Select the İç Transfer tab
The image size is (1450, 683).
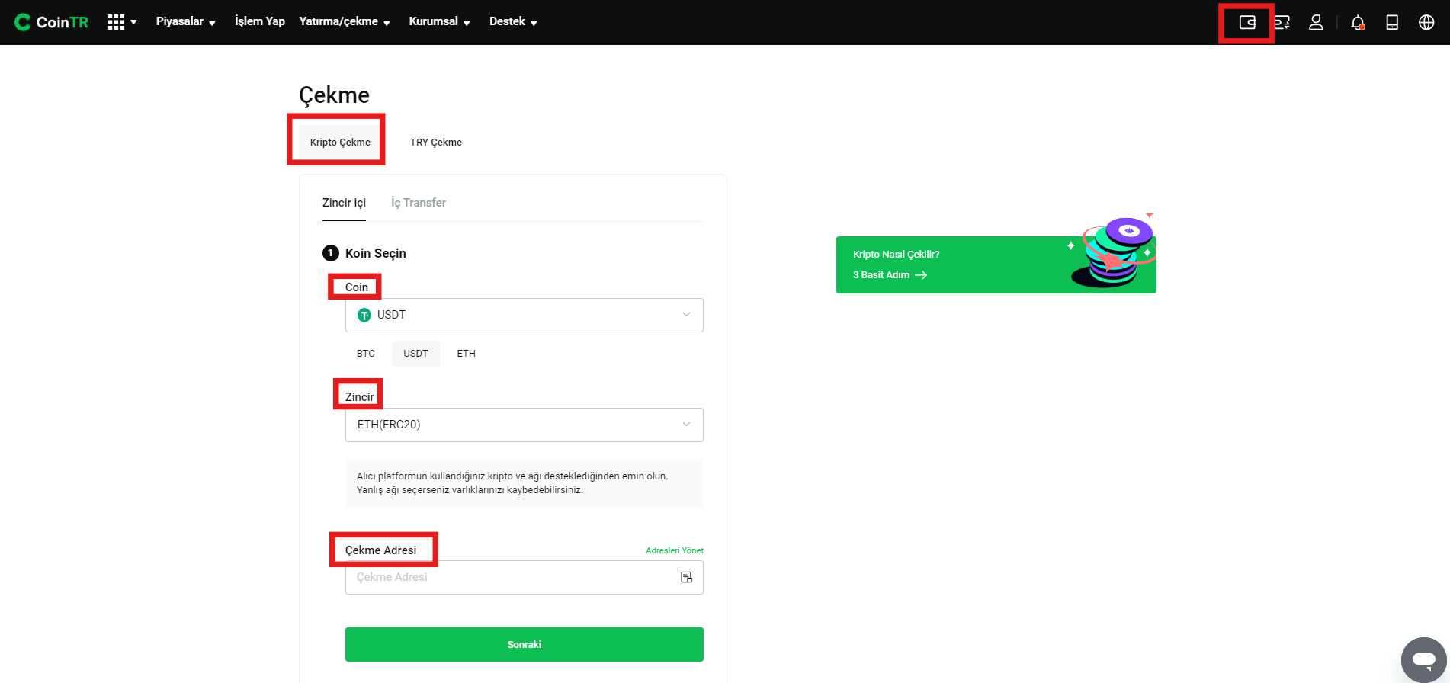click(x=419, y=203)
